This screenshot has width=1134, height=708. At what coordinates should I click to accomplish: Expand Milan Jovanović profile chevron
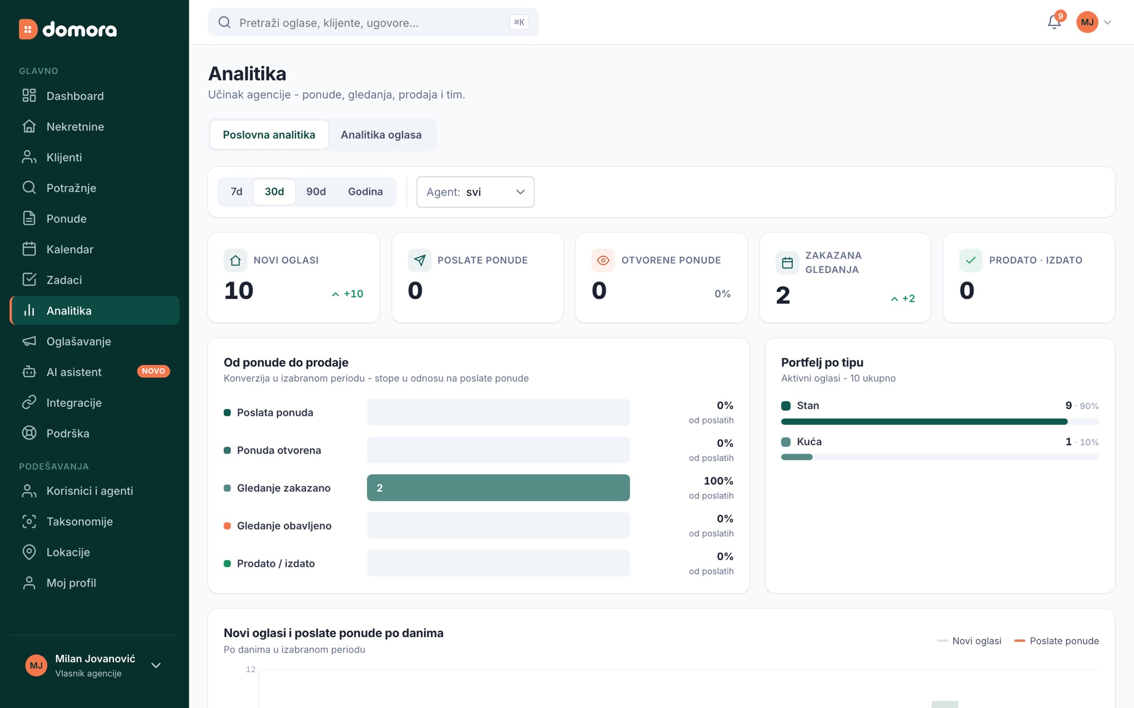pos(156,666)
